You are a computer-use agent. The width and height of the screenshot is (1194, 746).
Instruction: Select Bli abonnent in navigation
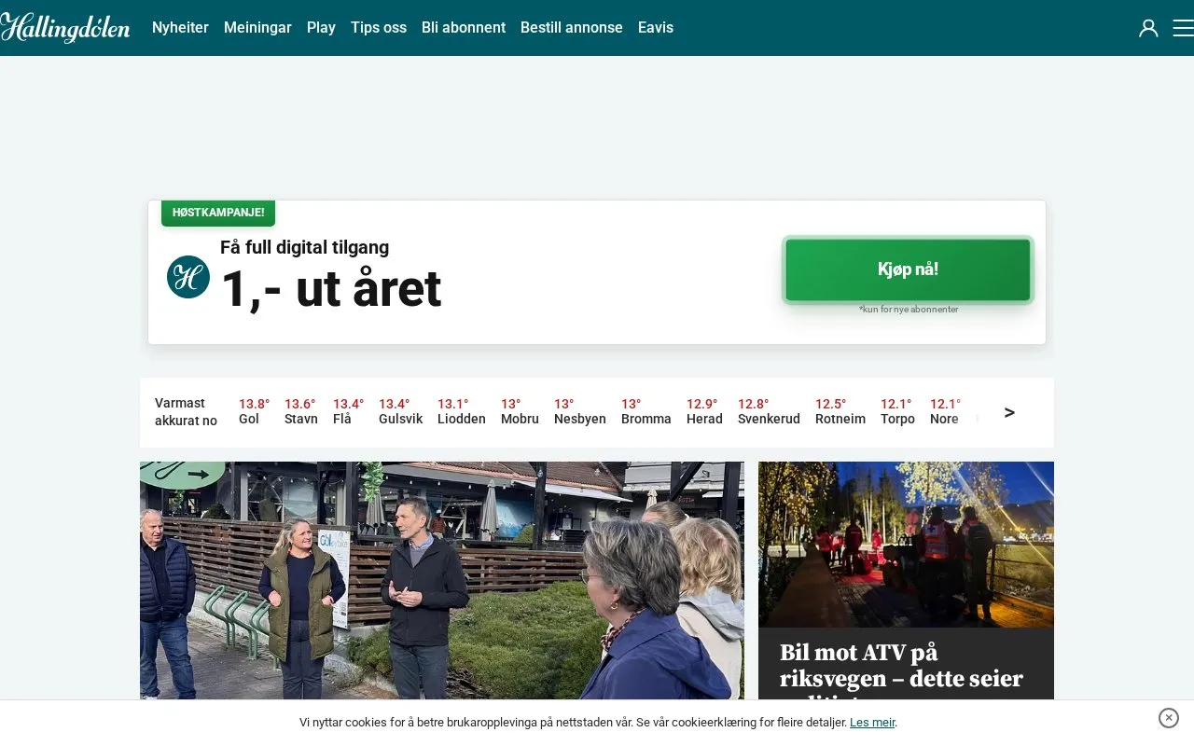(x=464, y=28)
